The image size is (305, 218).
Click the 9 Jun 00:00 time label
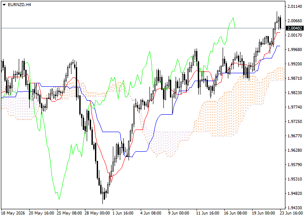pyautogui.click(x=179, y=213)
